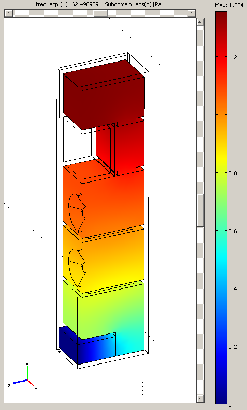This screenshot has width=247, height=410.
Task: Pick the lower speaker cone outline
Action: (77, 267)
